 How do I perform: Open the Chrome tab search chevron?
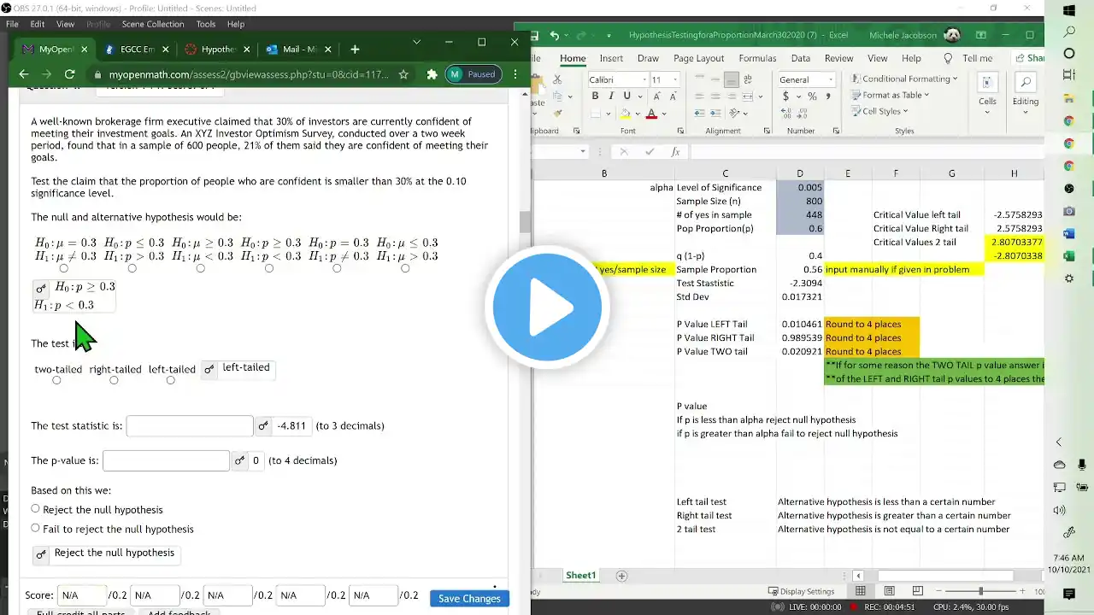coord(416,42)
